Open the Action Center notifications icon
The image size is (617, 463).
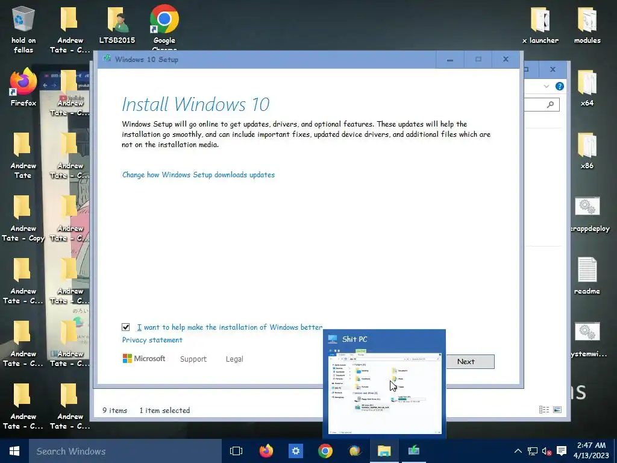(x=562, y=451)
